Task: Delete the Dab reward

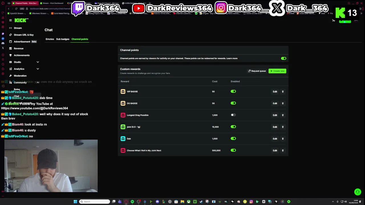Action: 283,139
